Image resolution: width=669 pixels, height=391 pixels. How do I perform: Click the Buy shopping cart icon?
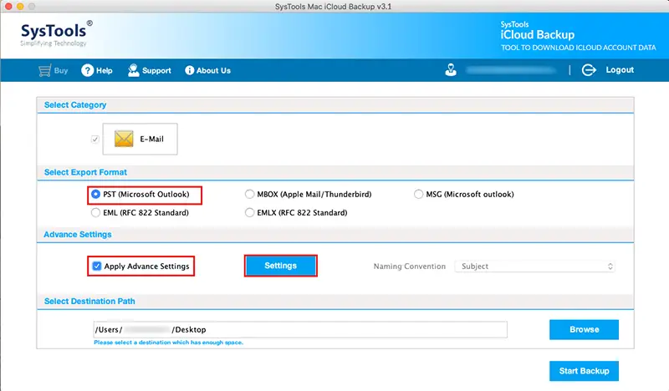pos(44,70)
